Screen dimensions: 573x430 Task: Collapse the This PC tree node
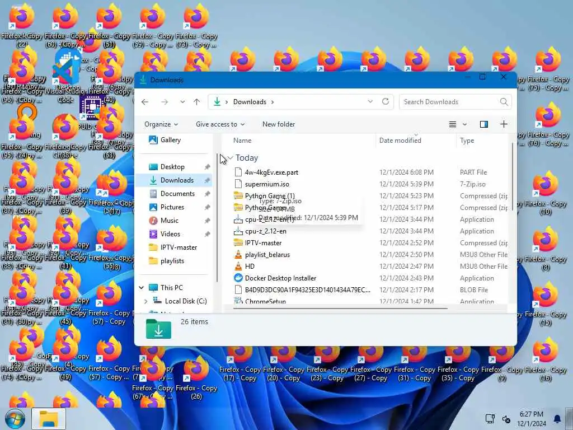pyautogui.click(x=142, y=288)
